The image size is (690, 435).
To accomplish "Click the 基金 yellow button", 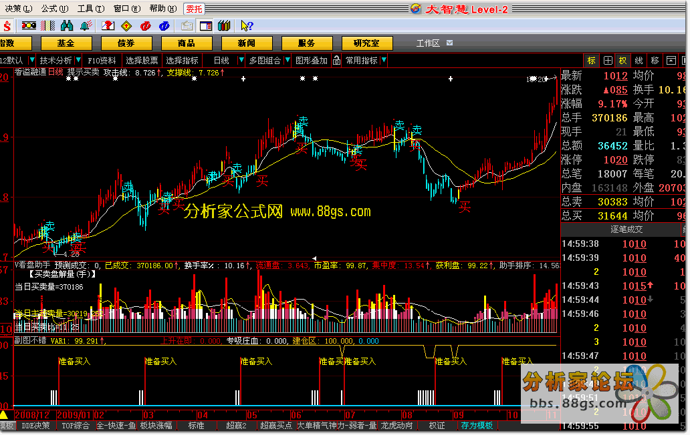I will (x=66, y=43).
